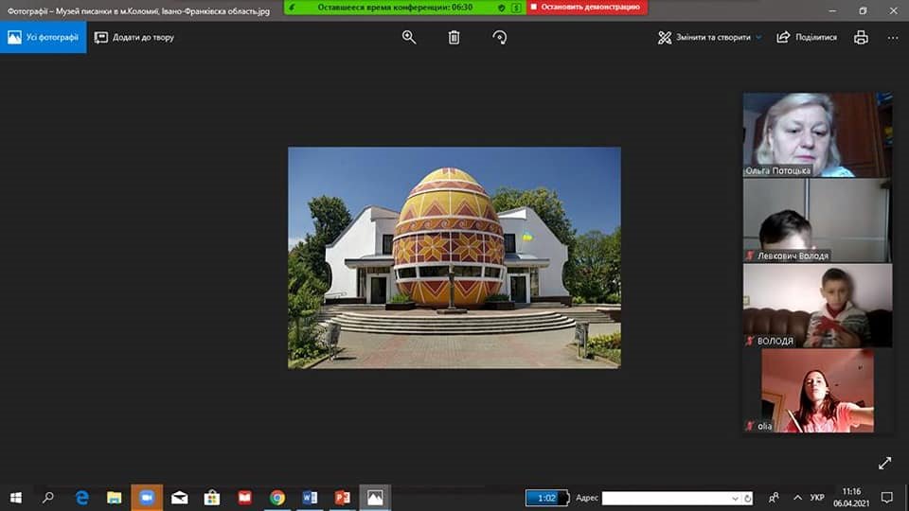Open PowerPoint from taskbar
Viewport: 909px width, 511px height.
click(342, 498)
